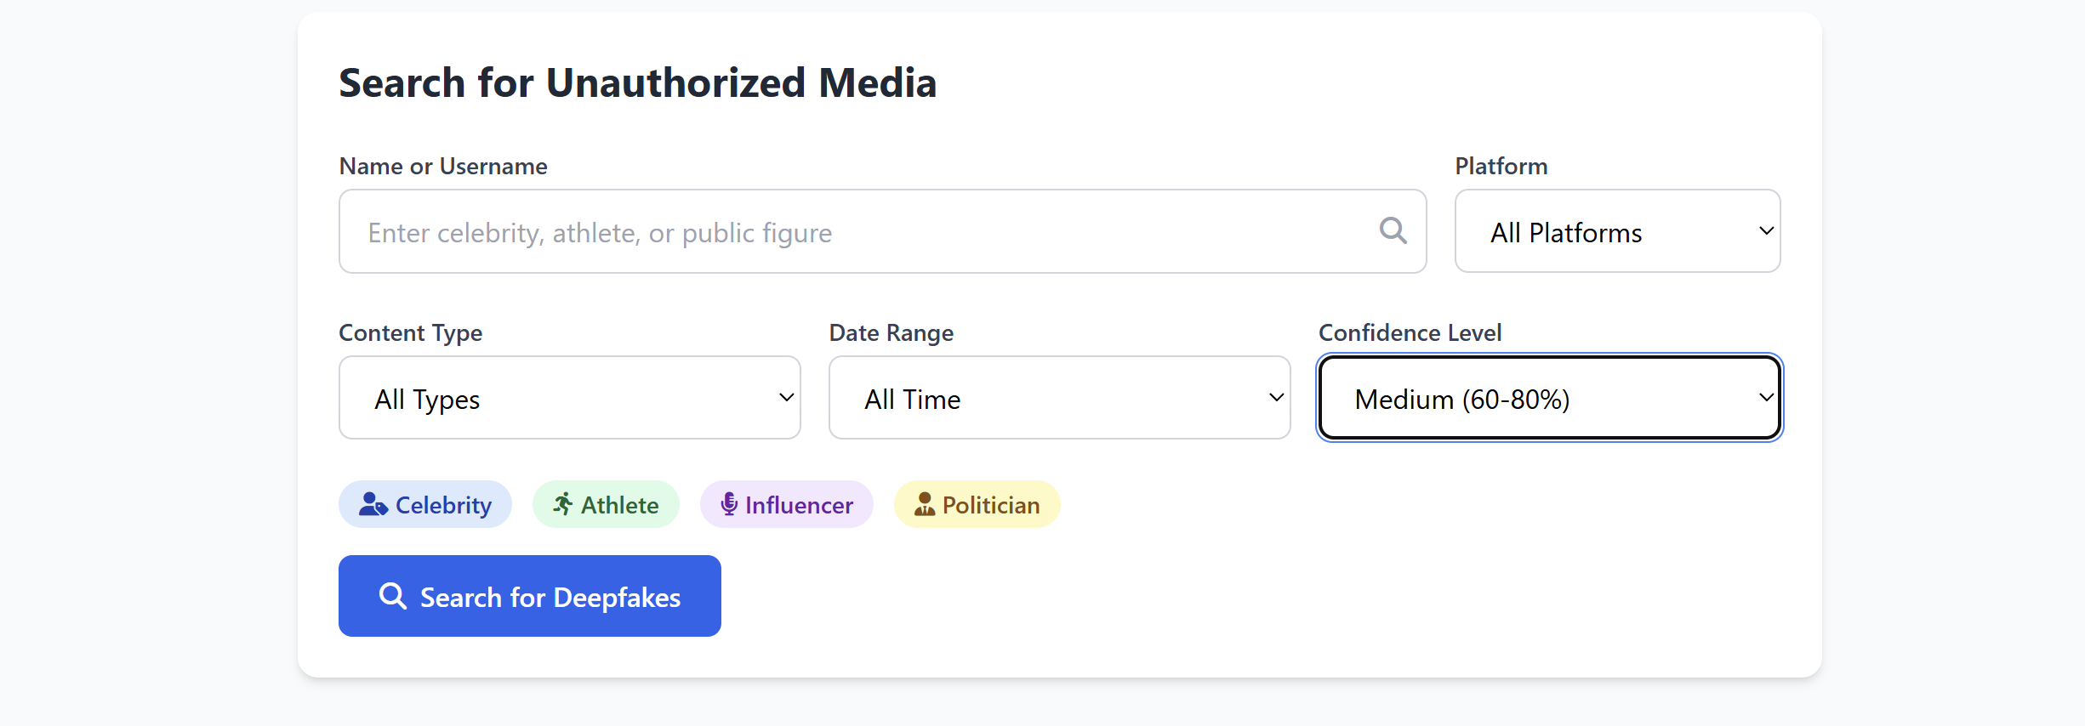Open the All Platforms dropdown
Image resolution: width=2085 pixels, height=726 pixels.
coord(1616,231)
